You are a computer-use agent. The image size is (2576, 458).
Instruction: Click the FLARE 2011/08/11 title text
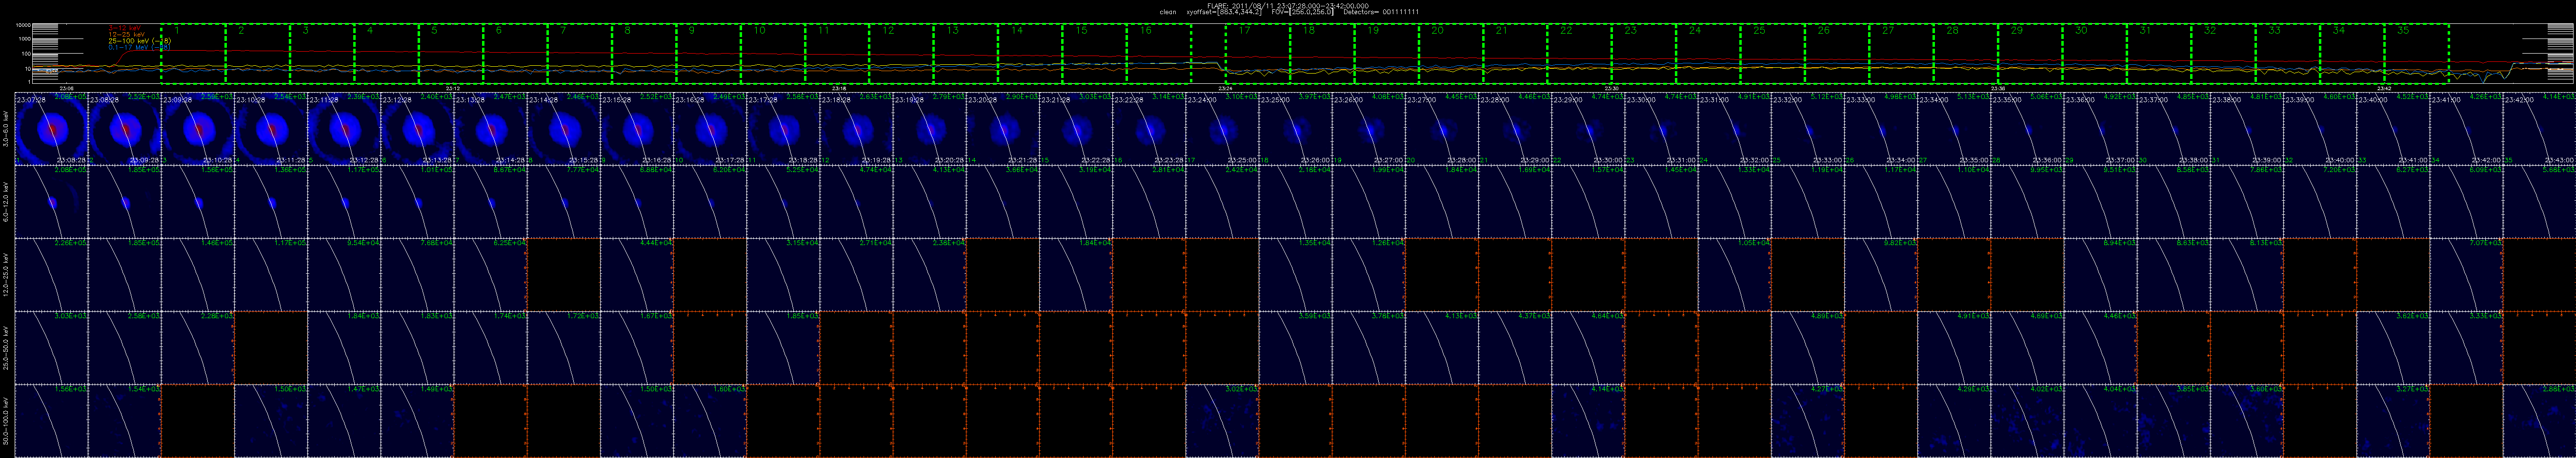point(1287,5)
